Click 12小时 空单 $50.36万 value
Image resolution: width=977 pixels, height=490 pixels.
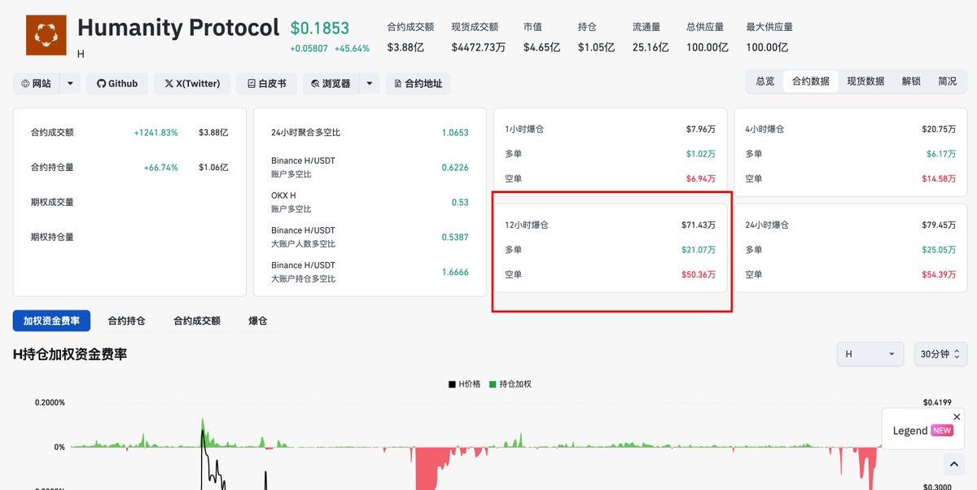pyautogui.click(x=699, y=274)
